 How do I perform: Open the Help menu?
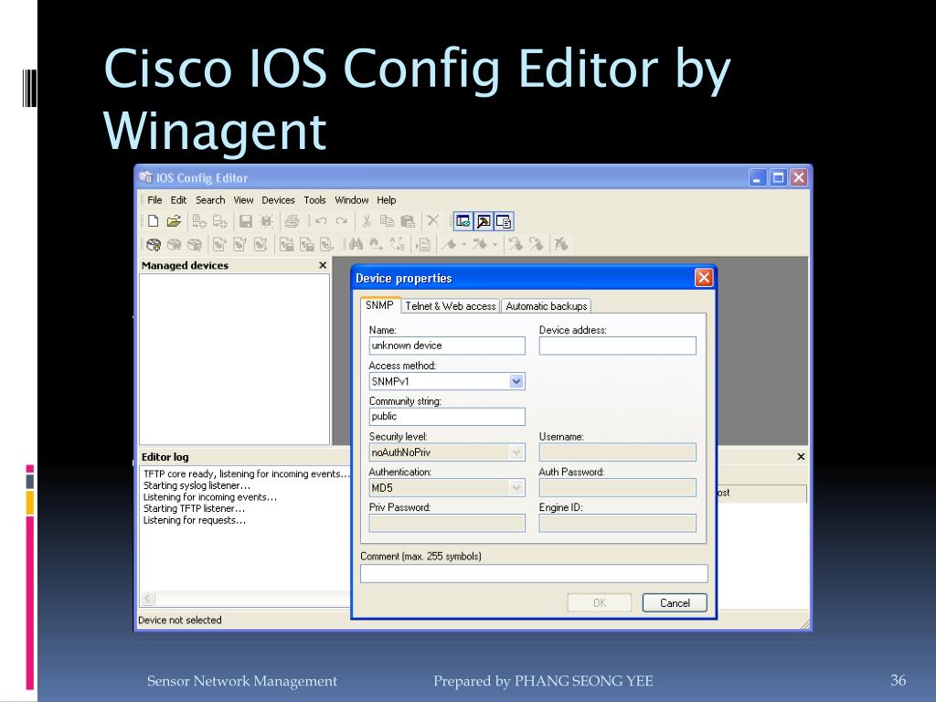[x=387, y=200]
